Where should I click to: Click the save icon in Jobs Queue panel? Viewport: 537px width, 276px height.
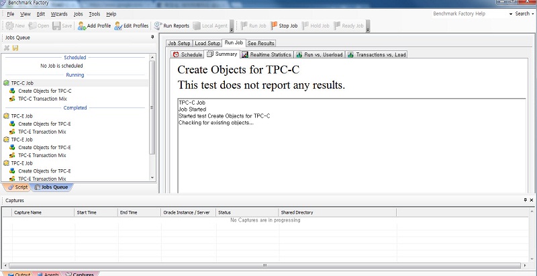(15, 48)
